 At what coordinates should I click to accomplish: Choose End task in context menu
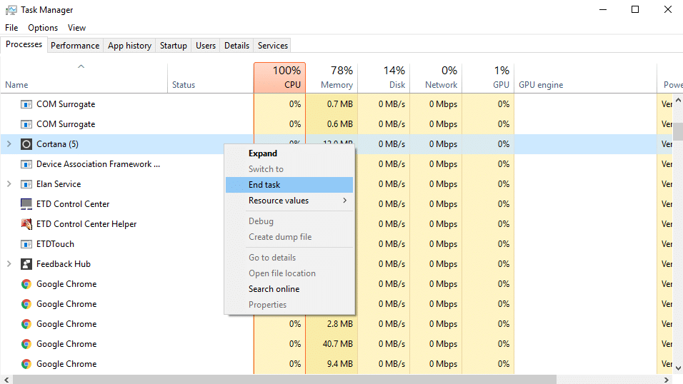[x=289, y=185]
